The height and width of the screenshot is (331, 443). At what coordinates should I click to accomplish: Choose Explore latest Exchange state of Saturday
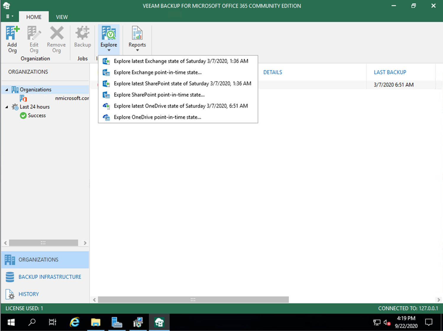(178, 61)
